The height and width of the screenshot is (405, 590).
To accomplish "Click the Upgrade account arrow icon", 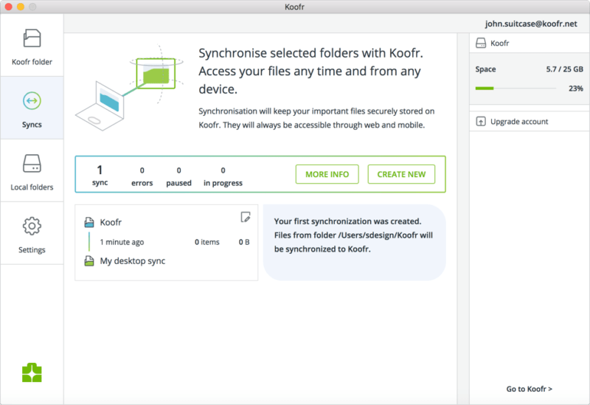I will tap(481, 122).
